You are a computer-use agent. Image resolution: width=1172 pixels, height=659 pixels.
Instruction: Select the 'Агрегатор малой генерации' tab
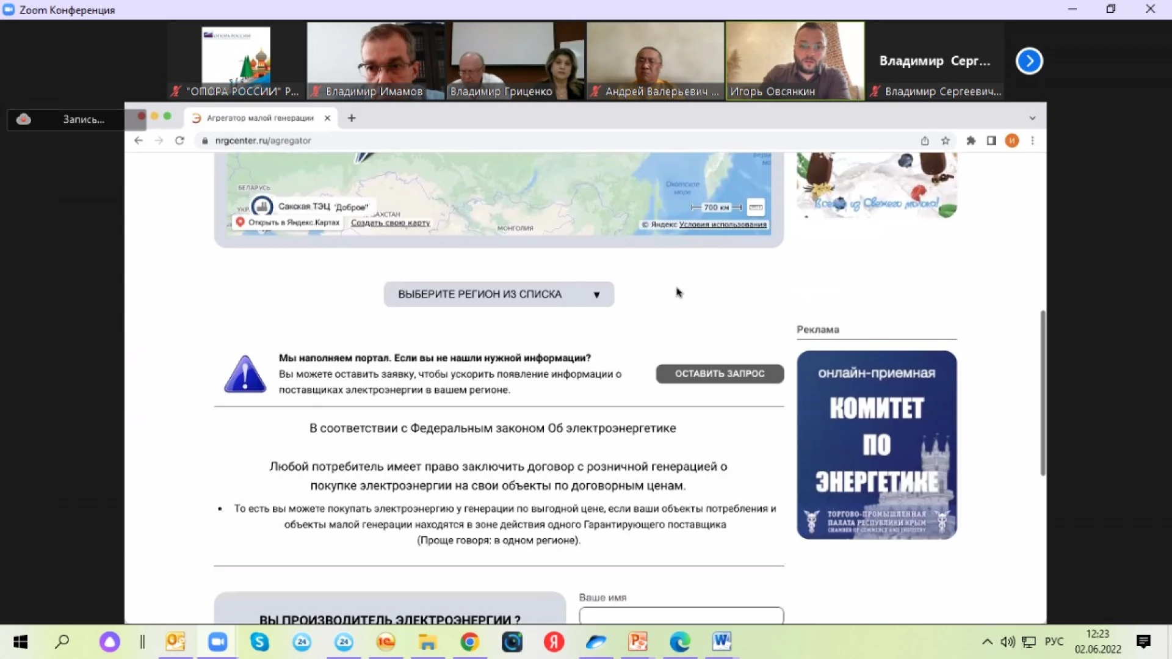(260, 118)
